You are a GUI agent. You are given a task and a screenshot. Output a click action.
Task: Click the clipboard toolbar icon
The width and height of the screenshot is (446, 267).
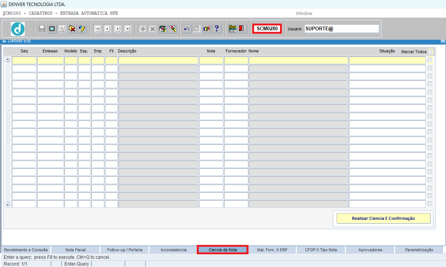(196, 29)
